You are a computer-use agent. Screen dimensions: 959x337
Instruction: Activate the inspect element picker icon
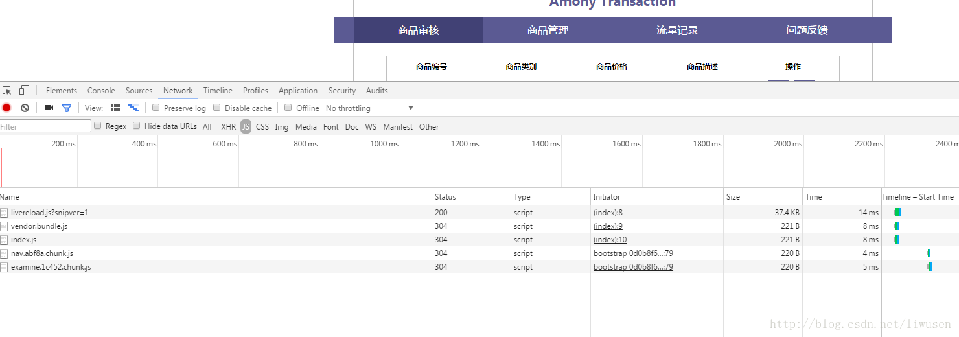click(7, 91)
